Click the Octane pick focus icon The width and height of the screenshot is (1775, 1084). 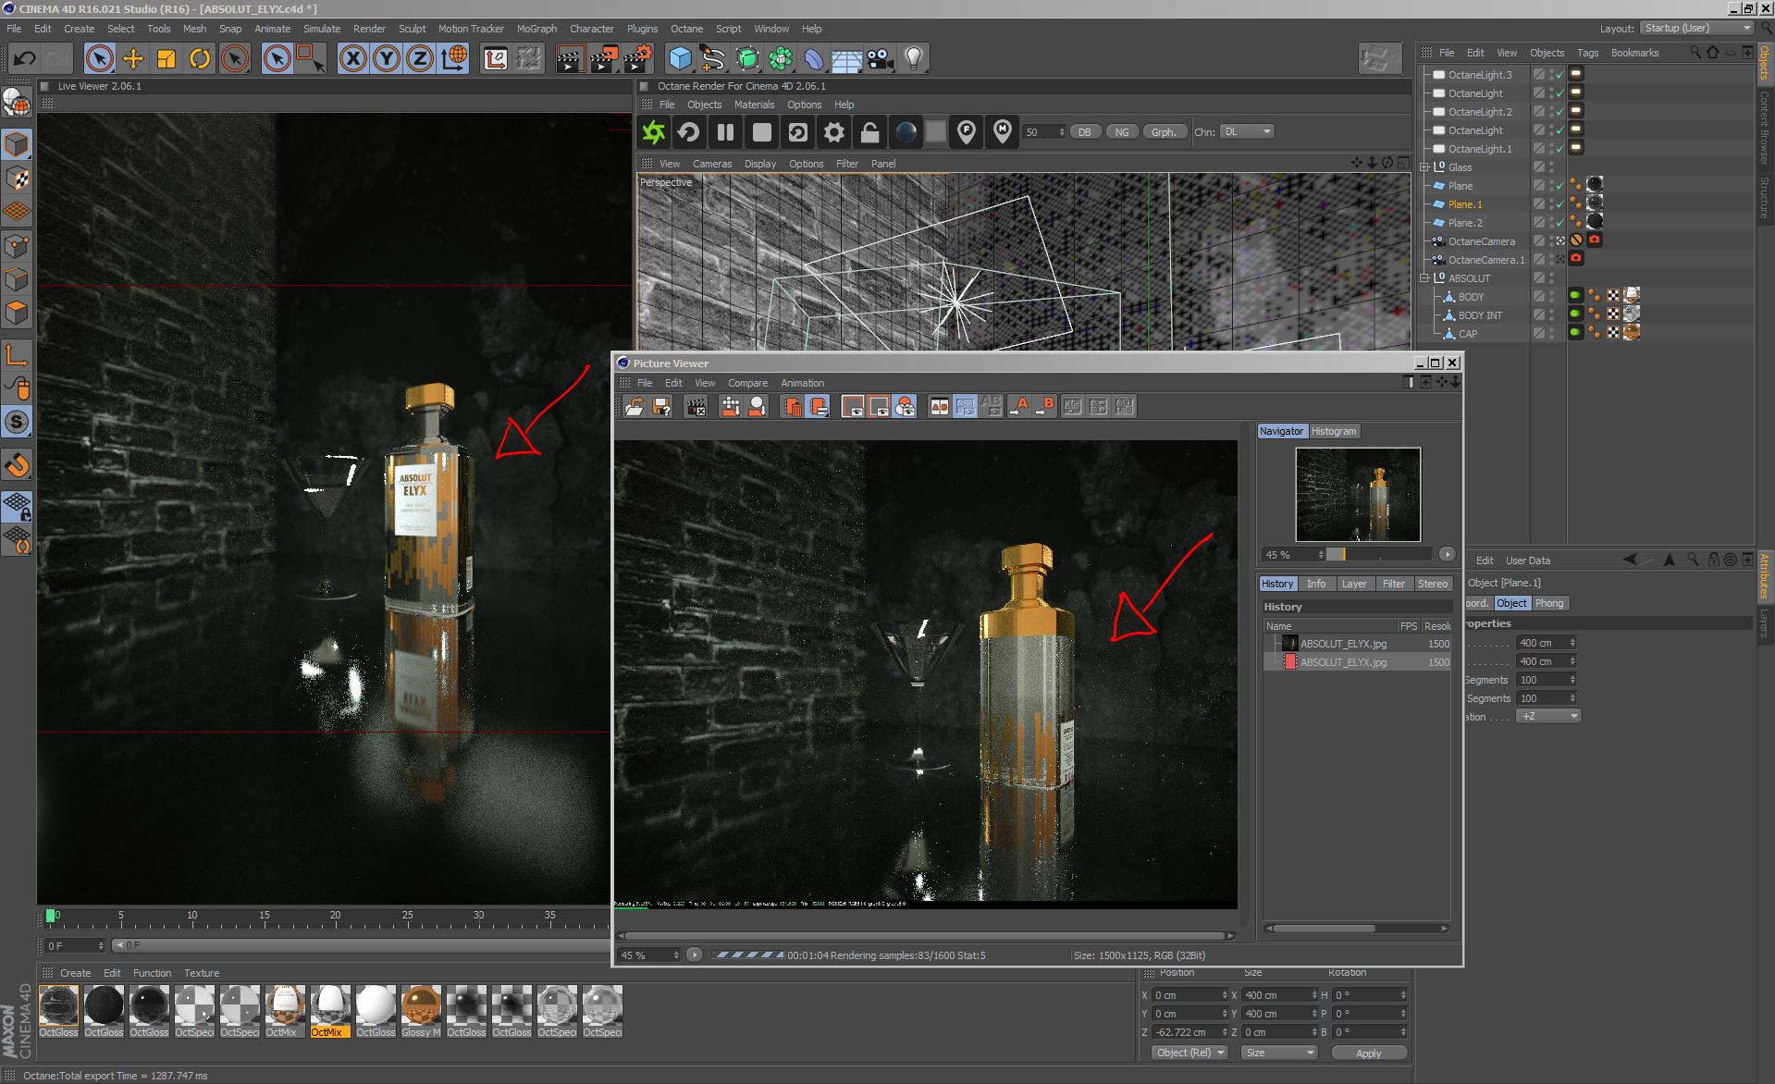click(967, 132)
